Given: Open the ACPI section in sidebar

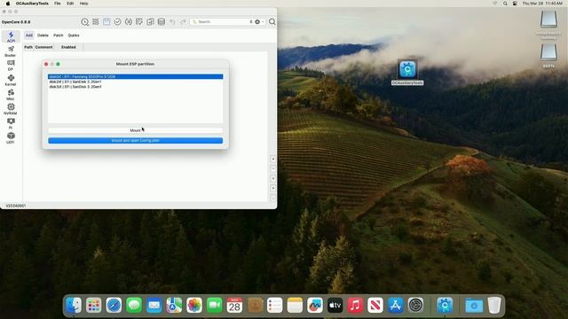Looking at the screenshot, I should (x=11, y=37).
